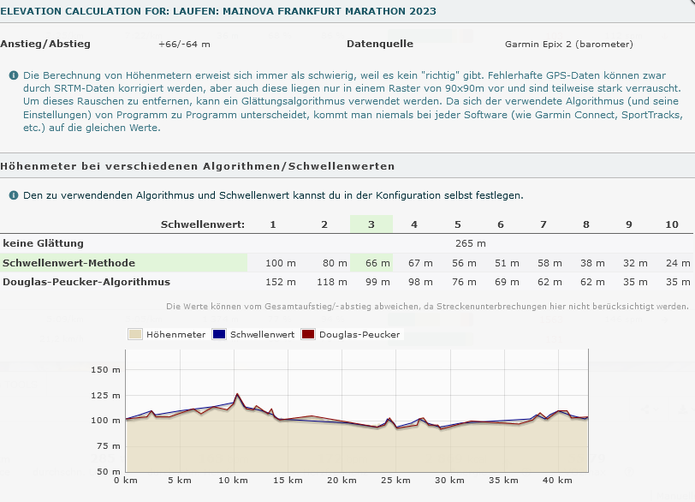Click the 'Douglas-Peucker' legend label
This screenshot has width=695, height=502.
click(360, 334)
